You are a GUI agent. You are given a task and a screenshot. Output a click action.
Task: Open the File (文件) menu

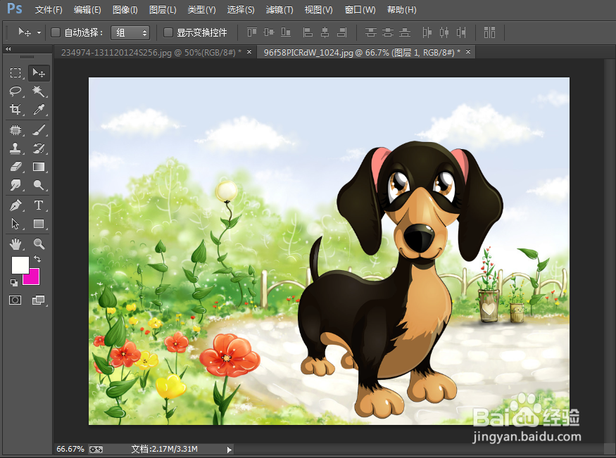[49, 10]
